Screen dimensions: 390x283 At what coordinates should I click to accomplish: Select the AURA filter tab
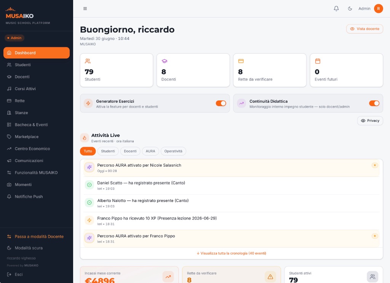click(150, 151)
